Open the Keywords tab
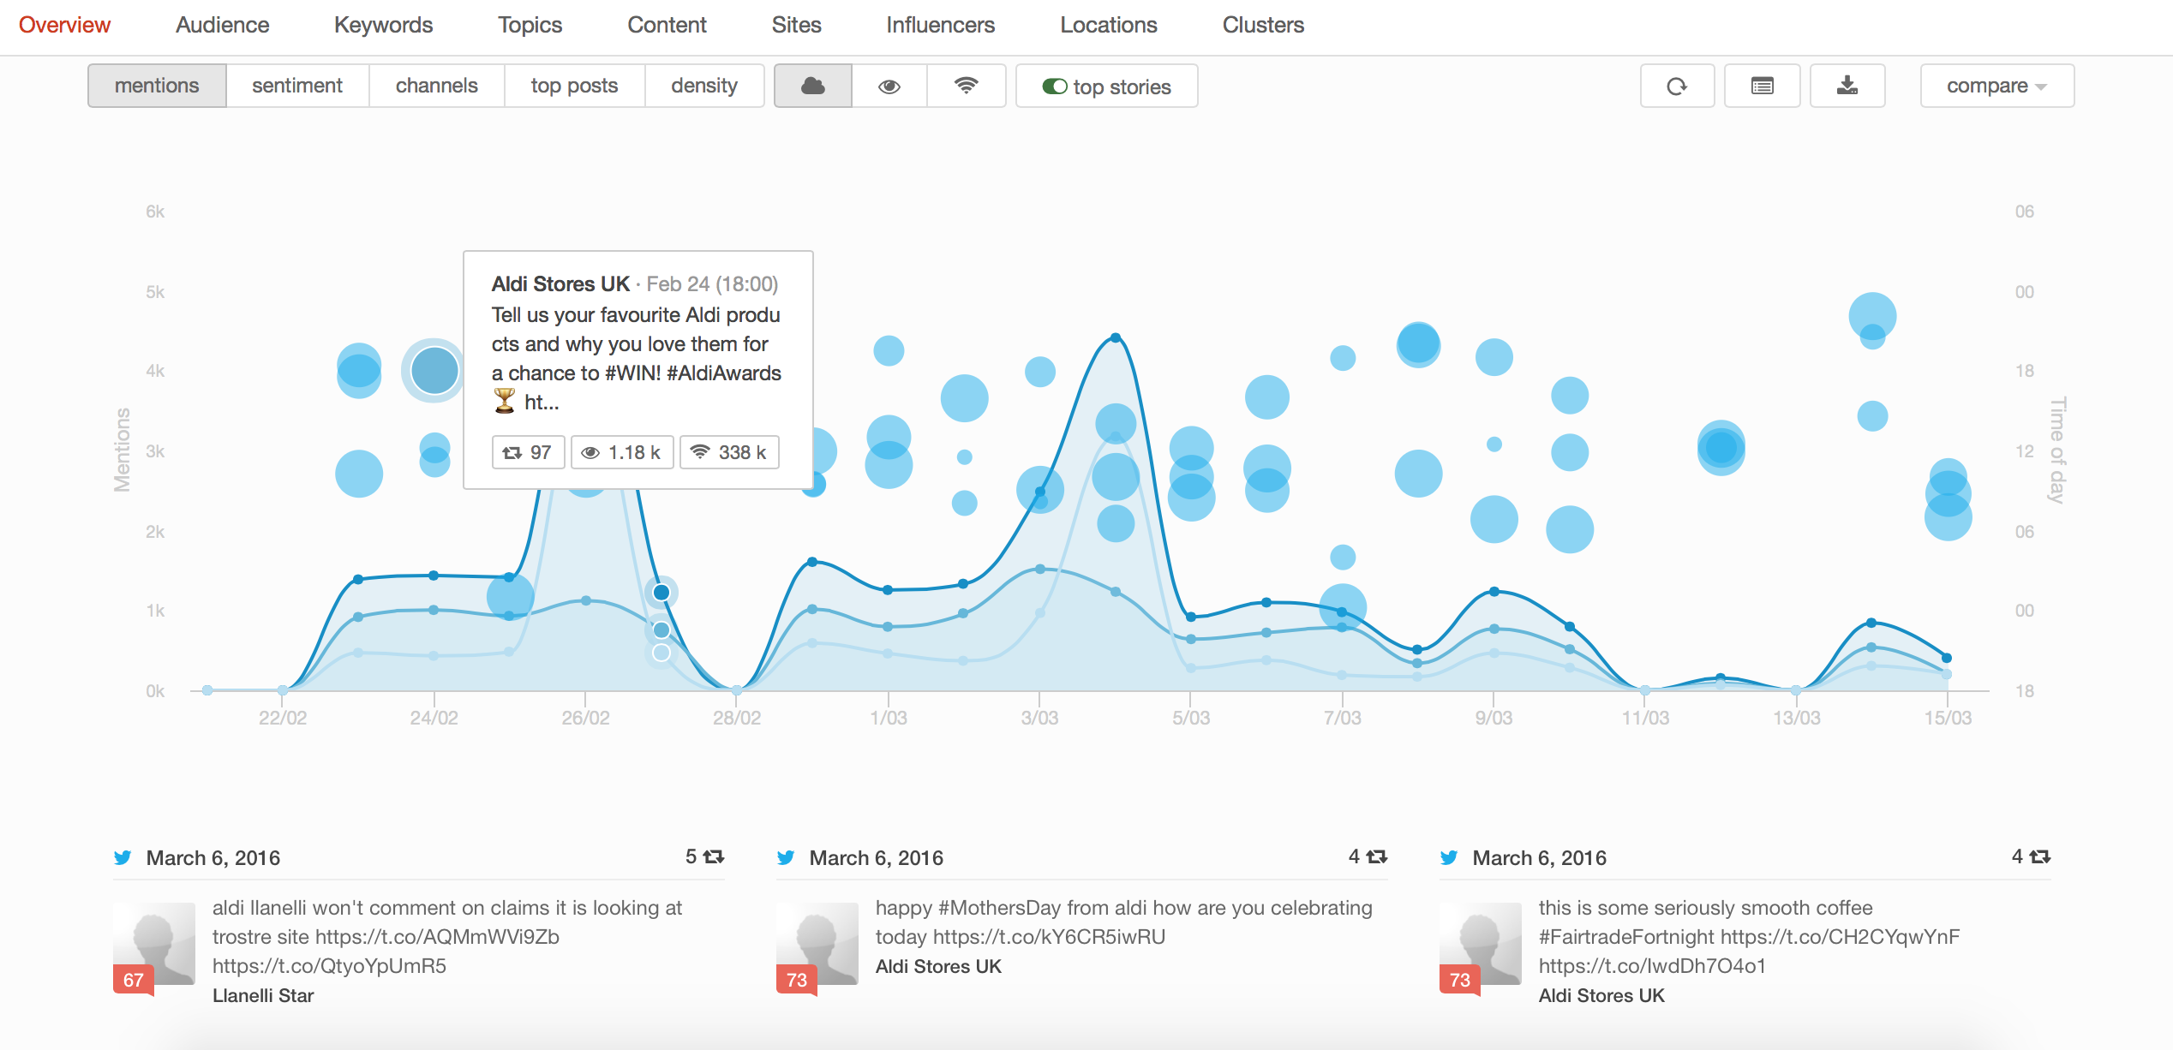Image resolution: width=2173 pixels, height=1050 pixels. pos(383,25)
